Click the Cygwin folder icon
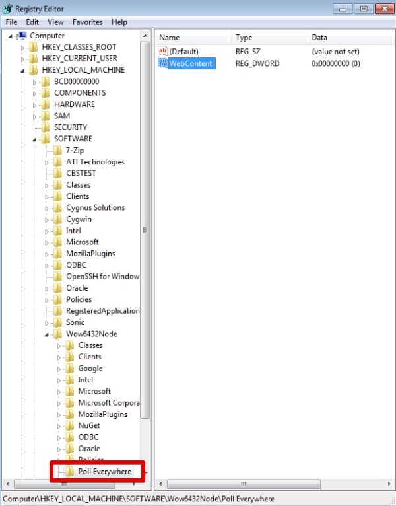 point(57,219)
